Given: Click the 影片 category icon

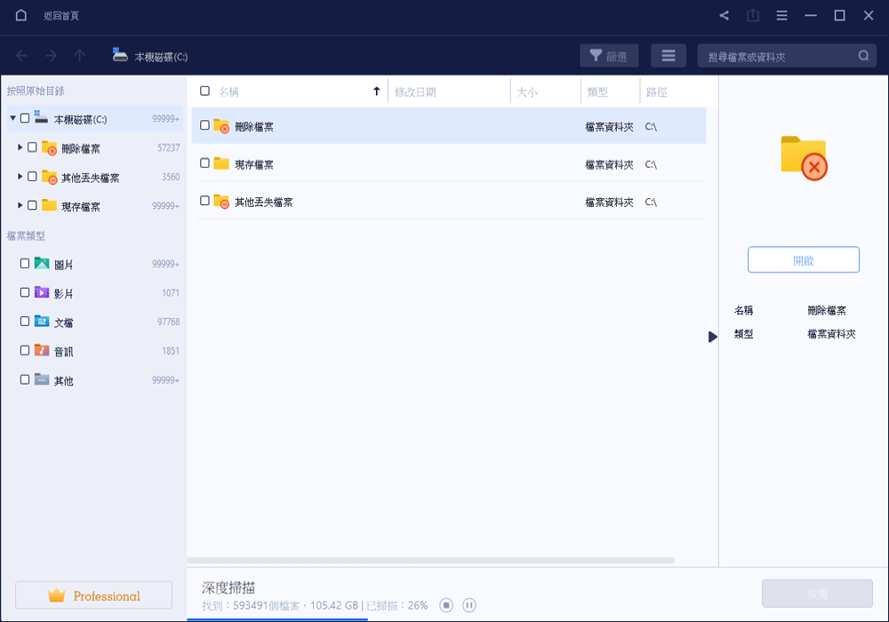Looking at the screenshot, I should click(x=42, y=292).
